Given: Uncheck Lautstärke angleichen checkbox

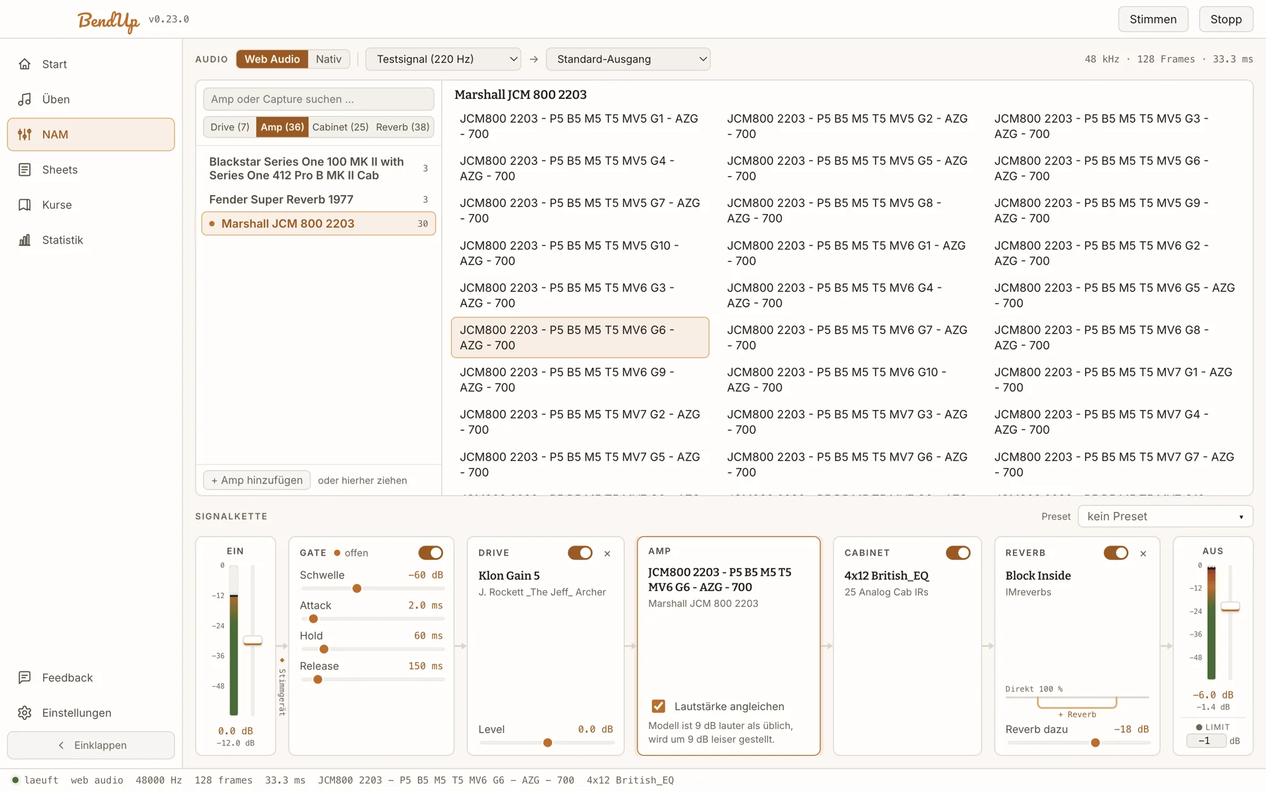Looking at the screenshot, I should [658, 706].
